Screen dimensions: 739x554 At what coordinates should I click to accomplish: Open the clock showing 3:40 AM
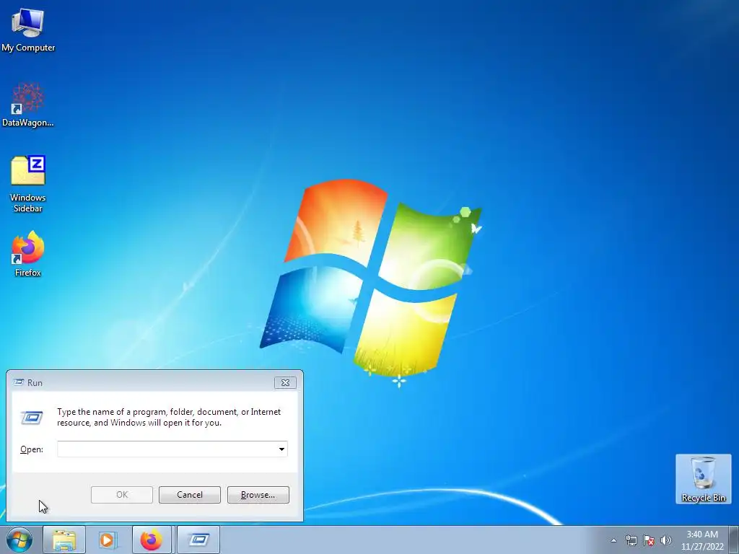tap(702, 540)
